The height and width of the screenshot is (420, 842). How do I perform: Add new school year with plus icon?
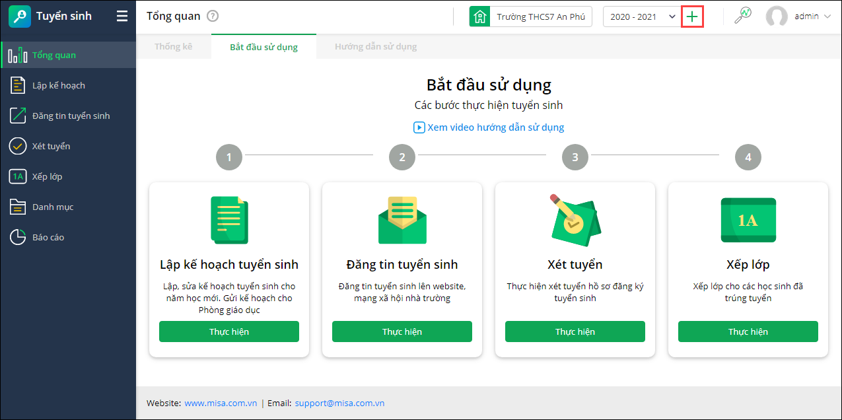pyautogui.click(x=691, y=17)
